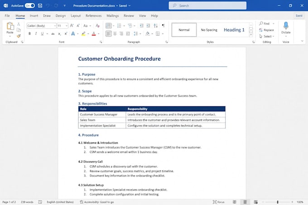Switch to Read Mode view icon
This screenshot has height=205, width=308.
tap(235, 202)
